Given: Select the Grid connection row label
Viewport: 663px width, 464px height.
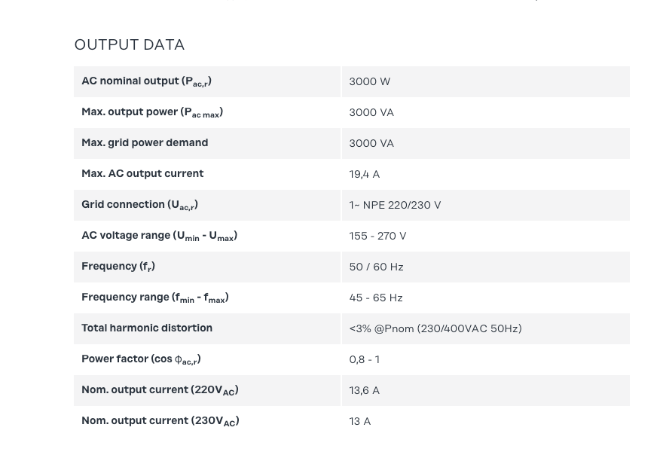Looking at the screenshot, I should [139, 205].
